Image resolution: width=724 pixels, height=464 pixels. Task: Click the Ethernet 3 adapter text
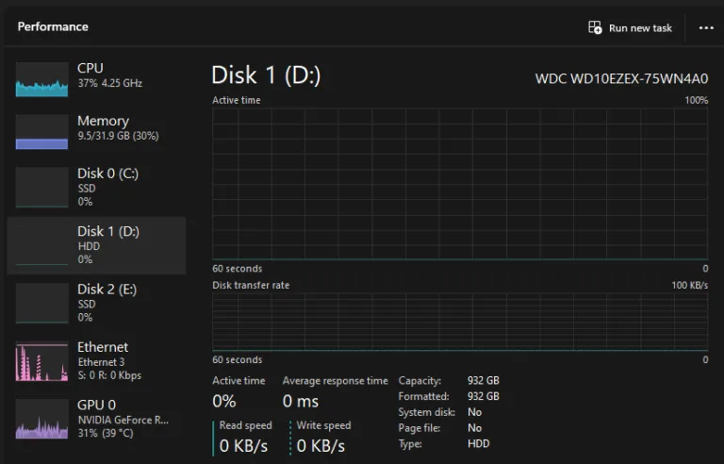pos(101,362)
